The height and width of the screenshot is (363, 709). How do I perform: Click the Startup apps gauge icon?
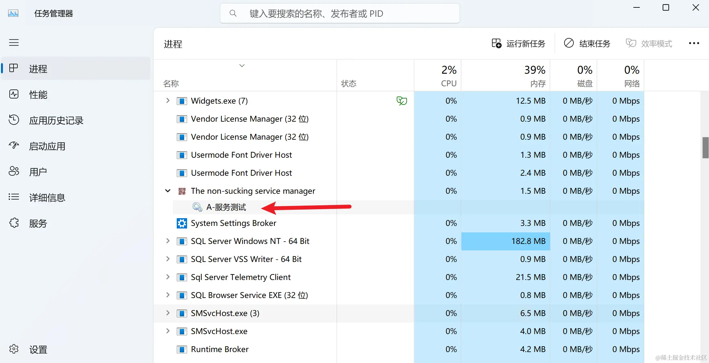pos(14,146)
